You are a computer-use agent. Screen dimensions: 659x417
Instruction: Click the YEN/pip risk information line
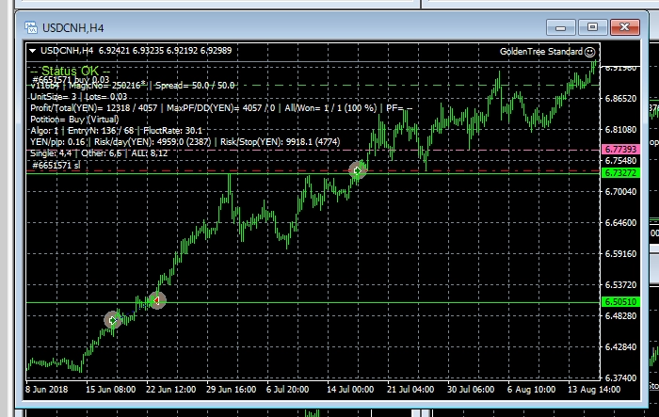pos(185,142)
